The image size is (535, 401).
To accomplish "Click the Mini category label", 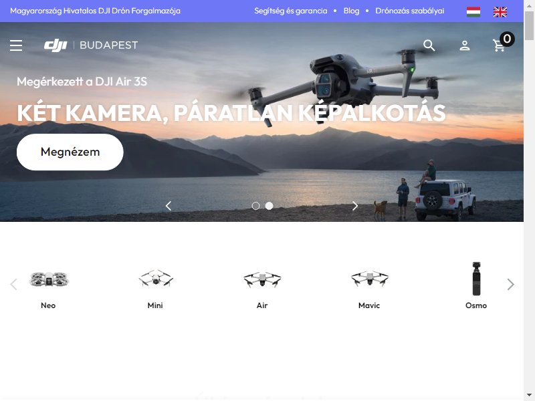I will pyautogui.click(x=155, y=305).
